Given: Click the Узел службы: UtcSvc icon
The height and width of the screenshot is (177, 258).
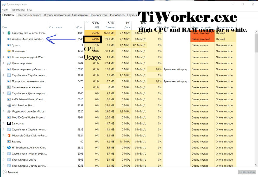Looking at the screenshot, I should pos(9,159).
